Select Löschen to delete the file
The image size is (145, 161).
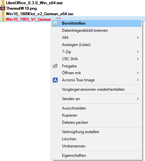97,139
